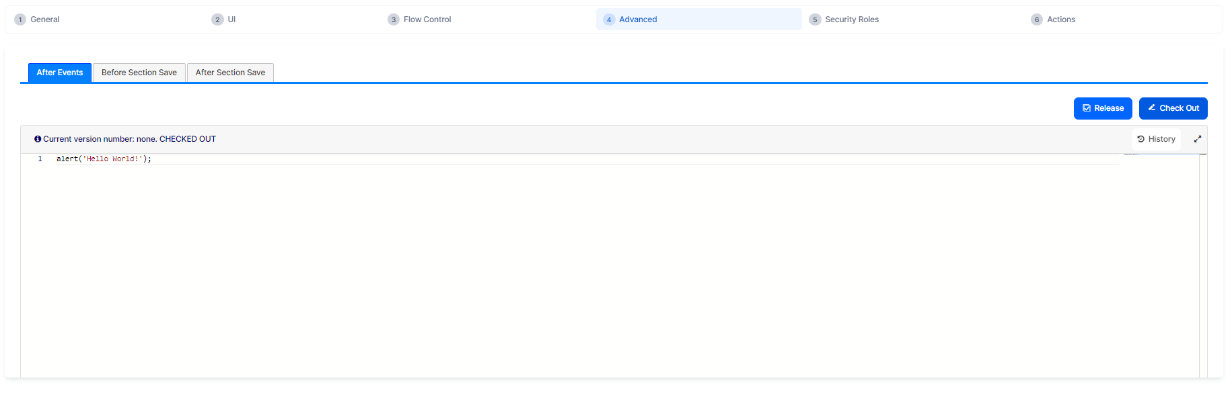Click line number 1 in the gutter
Viewport: 1232px width, 395px height.
40,159
